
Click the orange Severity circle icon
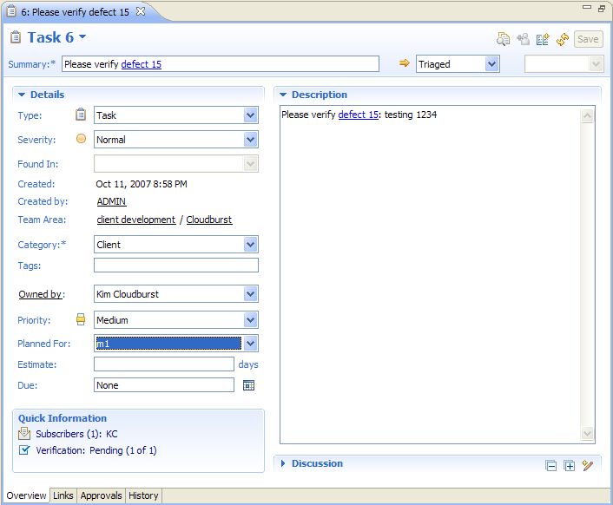[x=81, y=138]
